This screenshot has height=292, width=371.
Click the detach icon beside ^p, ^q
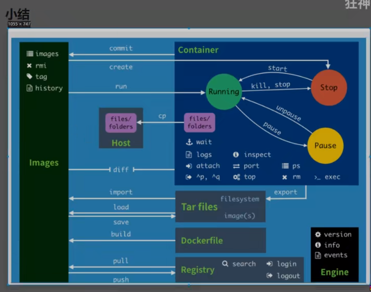tap(189, 177)
